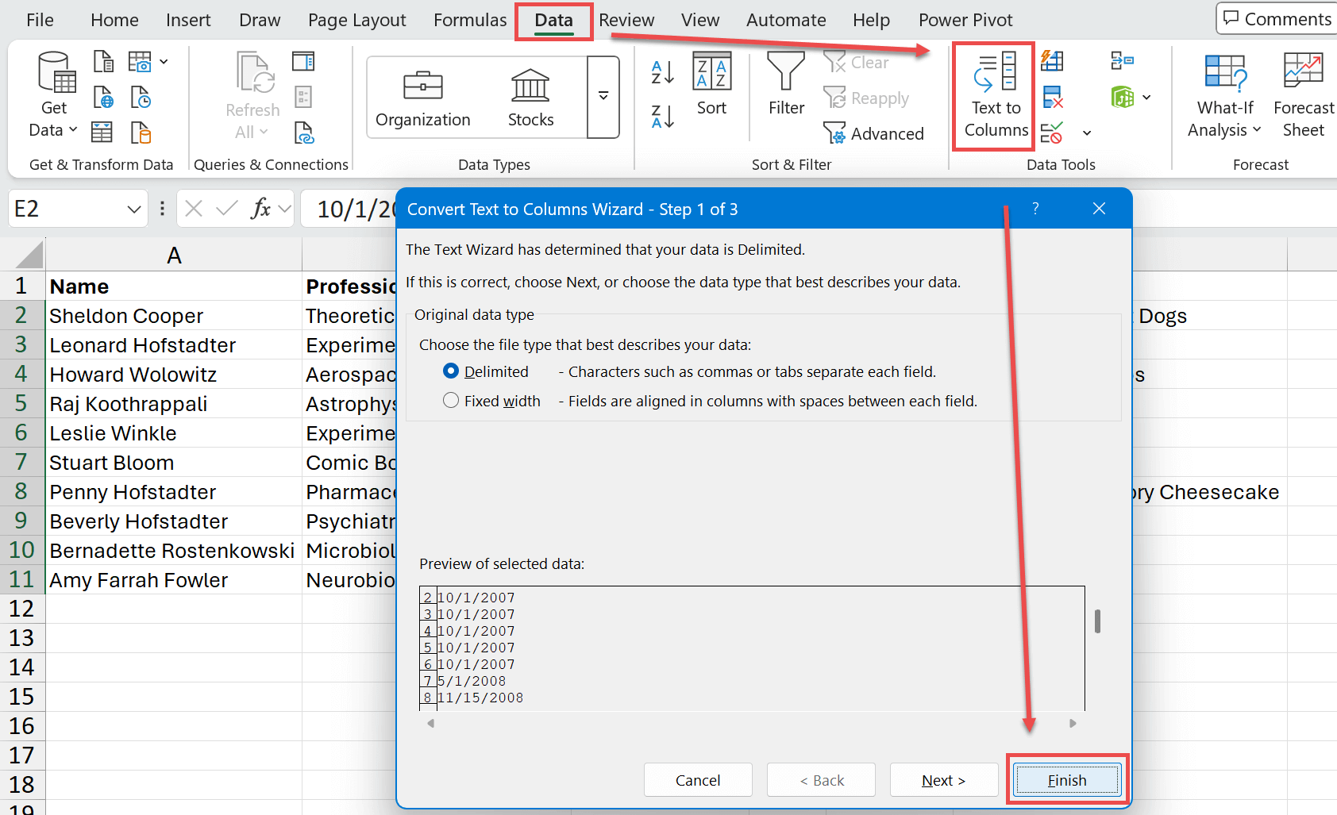Click the Finish button in the wizard
1337x815 pixels.
point(1066,779)
